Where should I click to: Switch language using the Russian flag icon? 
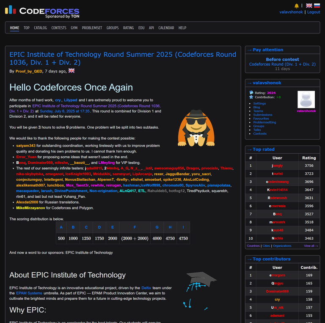tap(317, 6)
